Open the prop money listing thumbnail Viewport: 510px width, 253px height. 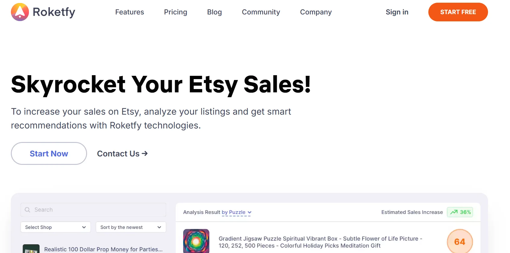pyautogui.click(x=31, y=249)
